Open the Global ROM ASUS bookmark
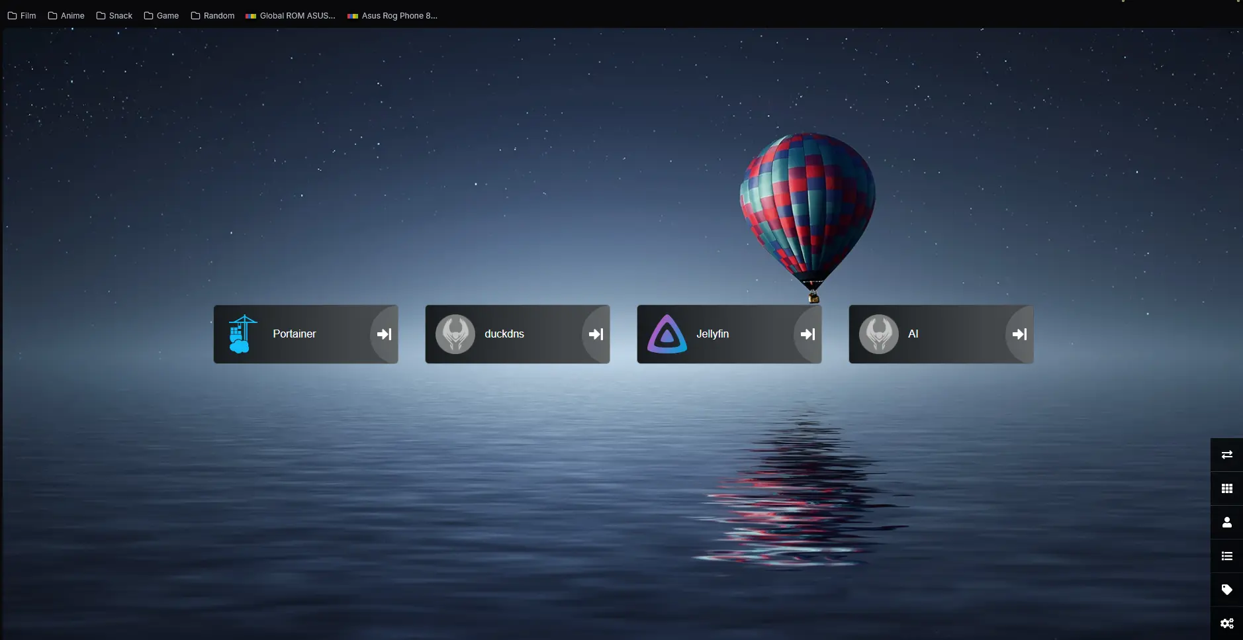The height and width of the screenshot is (640, 1243). [x=291, y=16]
